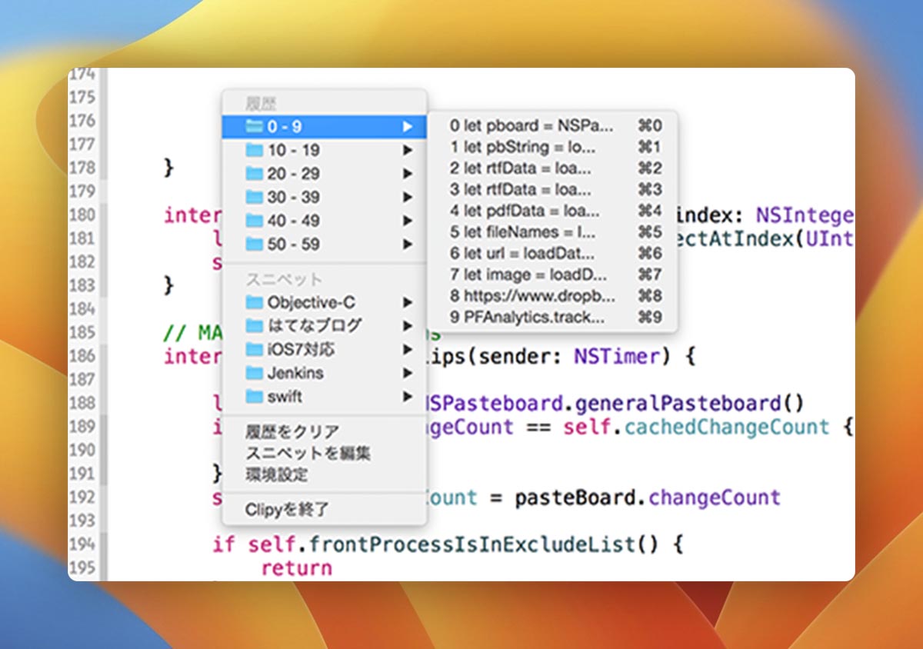
Task: Expand the 30 - 39 history submenu arrow
Action: tap(408, 197)
